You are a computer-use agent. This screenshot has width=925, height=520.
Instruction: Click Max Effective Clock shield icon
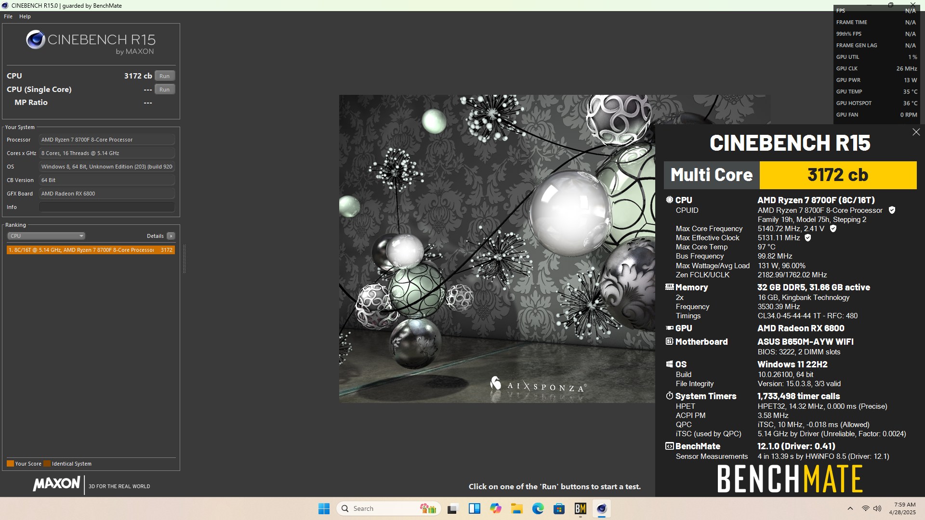tap(808, 238)
